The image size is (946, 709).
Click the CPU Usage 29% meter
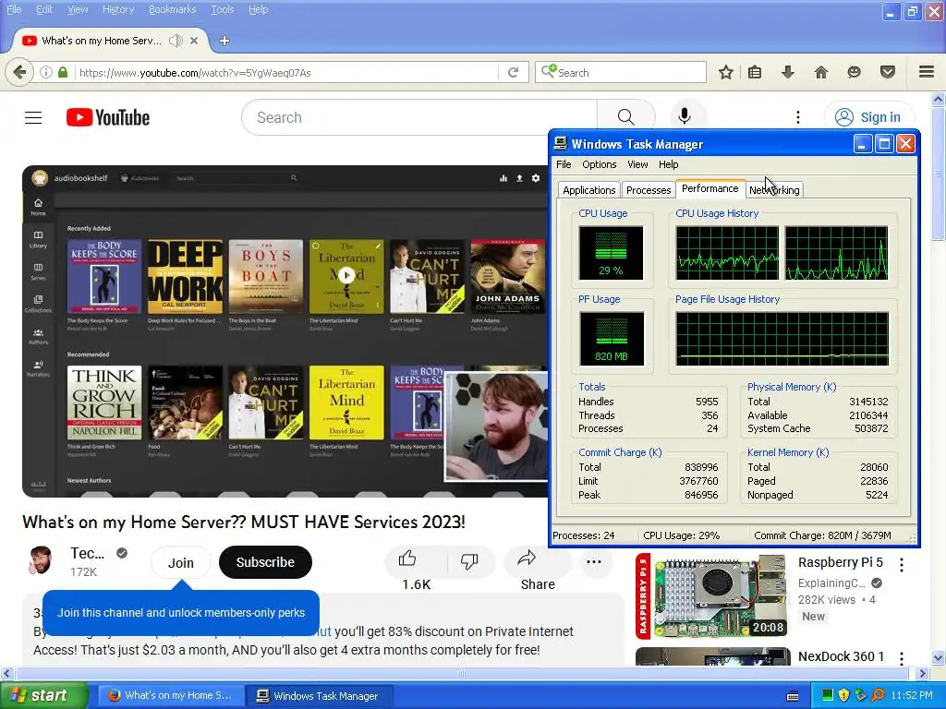click(x=611, y=253)
